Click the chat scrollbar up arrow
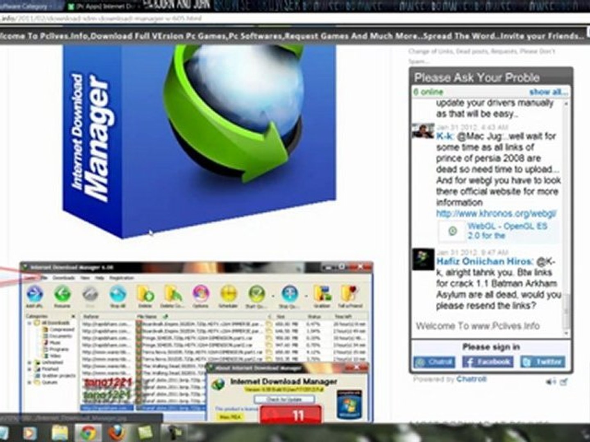The image size is (590, 442). point(567,104)
